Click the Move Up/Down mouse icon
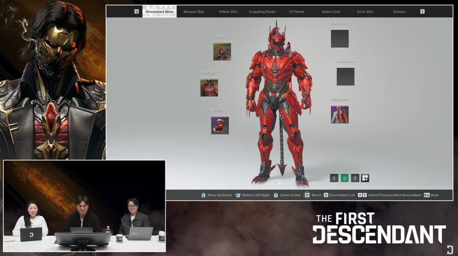This screenshot has height=256, width=458. tap(203, 195)
